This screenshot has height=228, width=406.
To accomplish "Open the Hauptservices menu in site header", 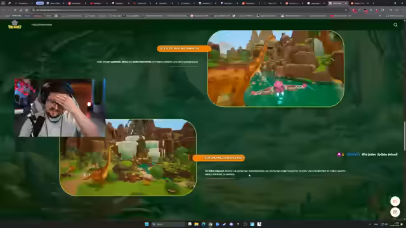I will (x=42, y=25).
